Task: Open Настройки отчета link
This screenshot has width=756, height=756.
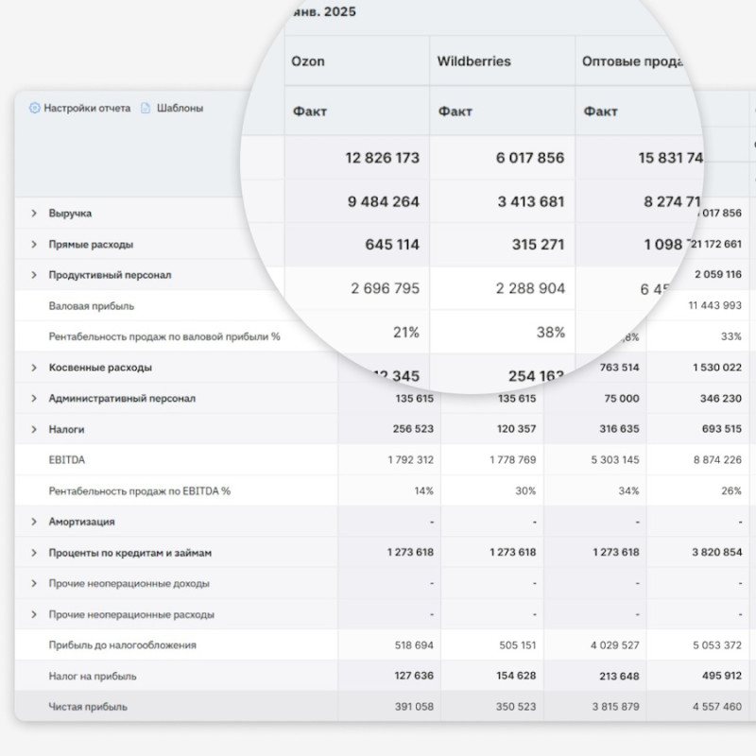Action: coord(87,108)
